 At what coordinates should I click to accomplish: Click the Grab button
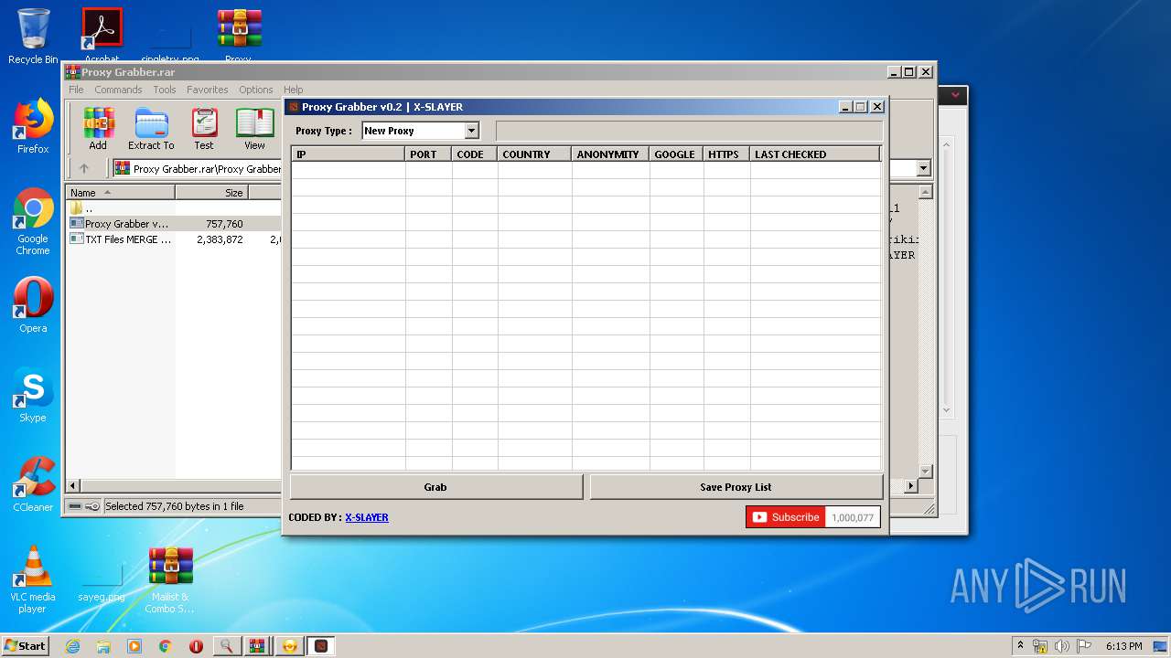[435, 487]
